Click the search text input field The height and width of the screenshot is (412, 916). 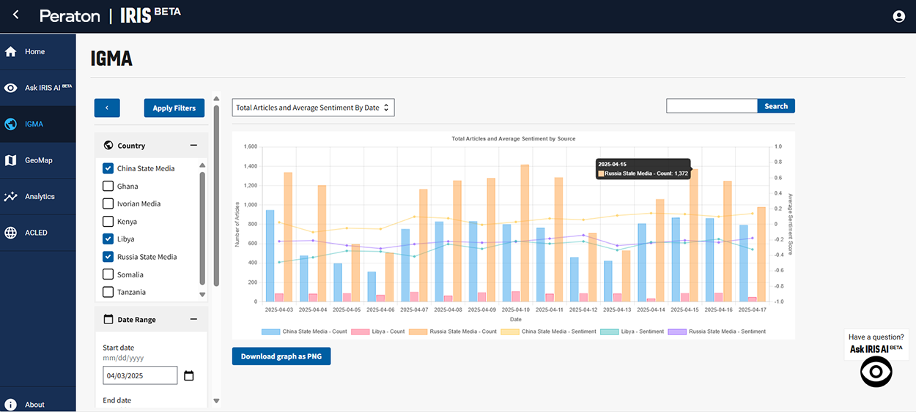pyautogui.click(x=711, y=106)
